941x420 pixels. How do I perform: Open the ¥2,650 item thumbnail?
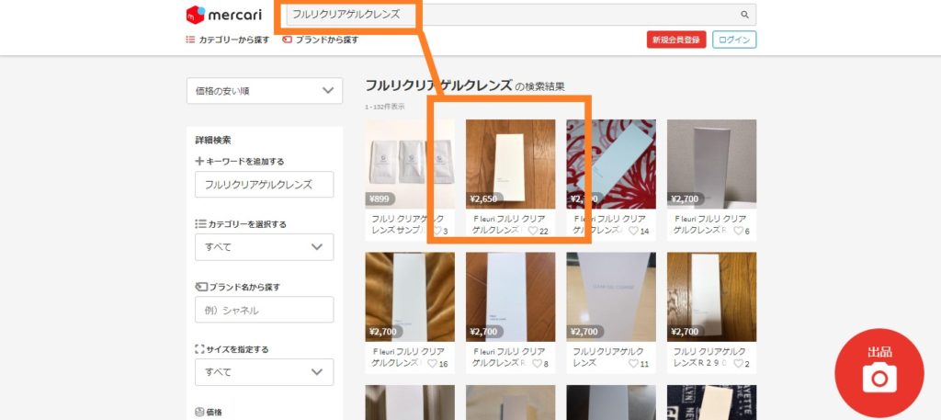click(511, 164)
